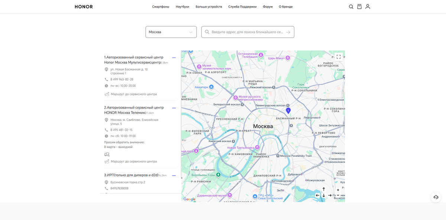
Task: Click the magnifier inside the address field
Action: click(x=207, y=32)
